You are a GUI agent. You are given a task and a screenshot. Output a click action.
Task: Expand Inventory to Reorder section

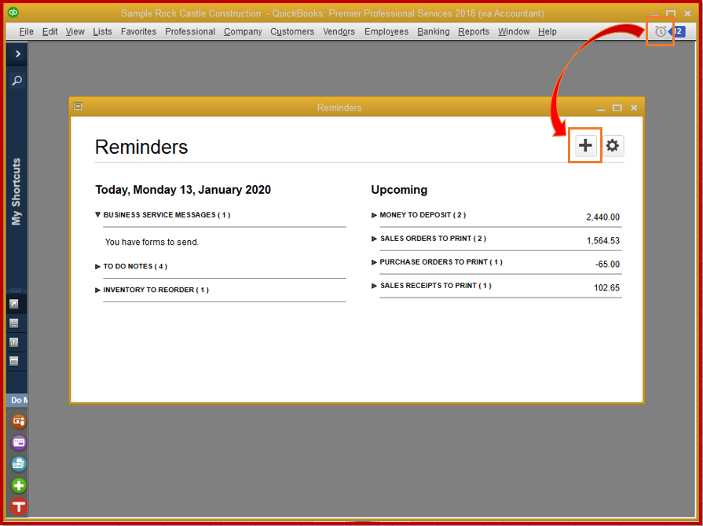click(97, 290)
